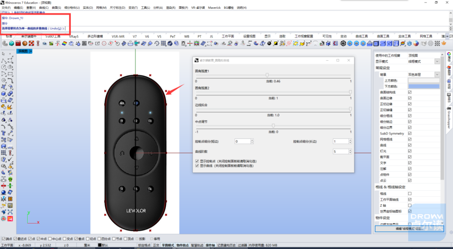Adjust the 中点调节 slider handle
The image size is (453, 249).
pyautogui.click(x=273, y=126)
